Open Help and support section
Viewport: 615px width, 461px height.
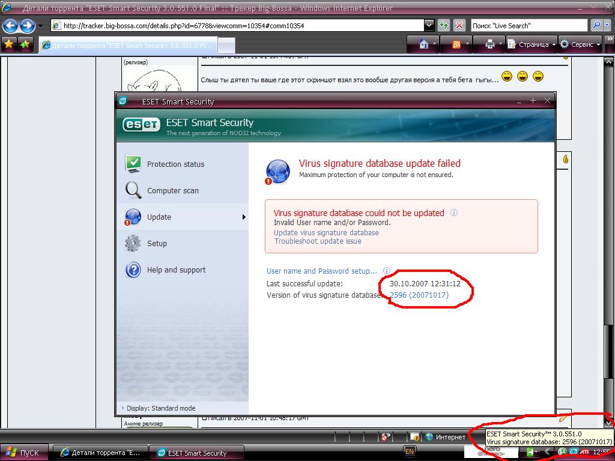165,270
